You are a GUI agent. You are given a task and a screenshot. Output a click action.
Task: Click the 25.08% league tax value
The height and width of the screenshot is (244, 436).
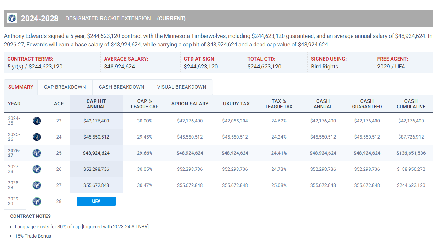click(279, 185)
